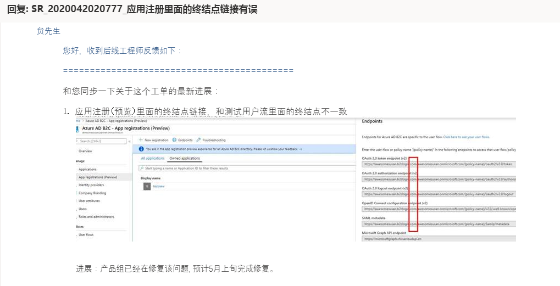Viewport: 560px width, 286px height.
Task: Switch to the Owned applications tab
Action: (x=185, y=158)
